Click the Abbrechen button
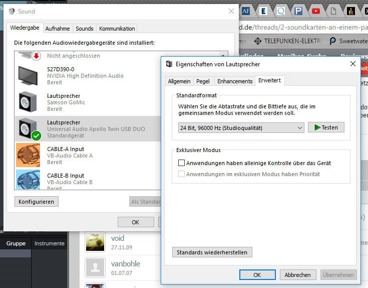This screenshot has height=288, width=368. (x=297, y=275)
